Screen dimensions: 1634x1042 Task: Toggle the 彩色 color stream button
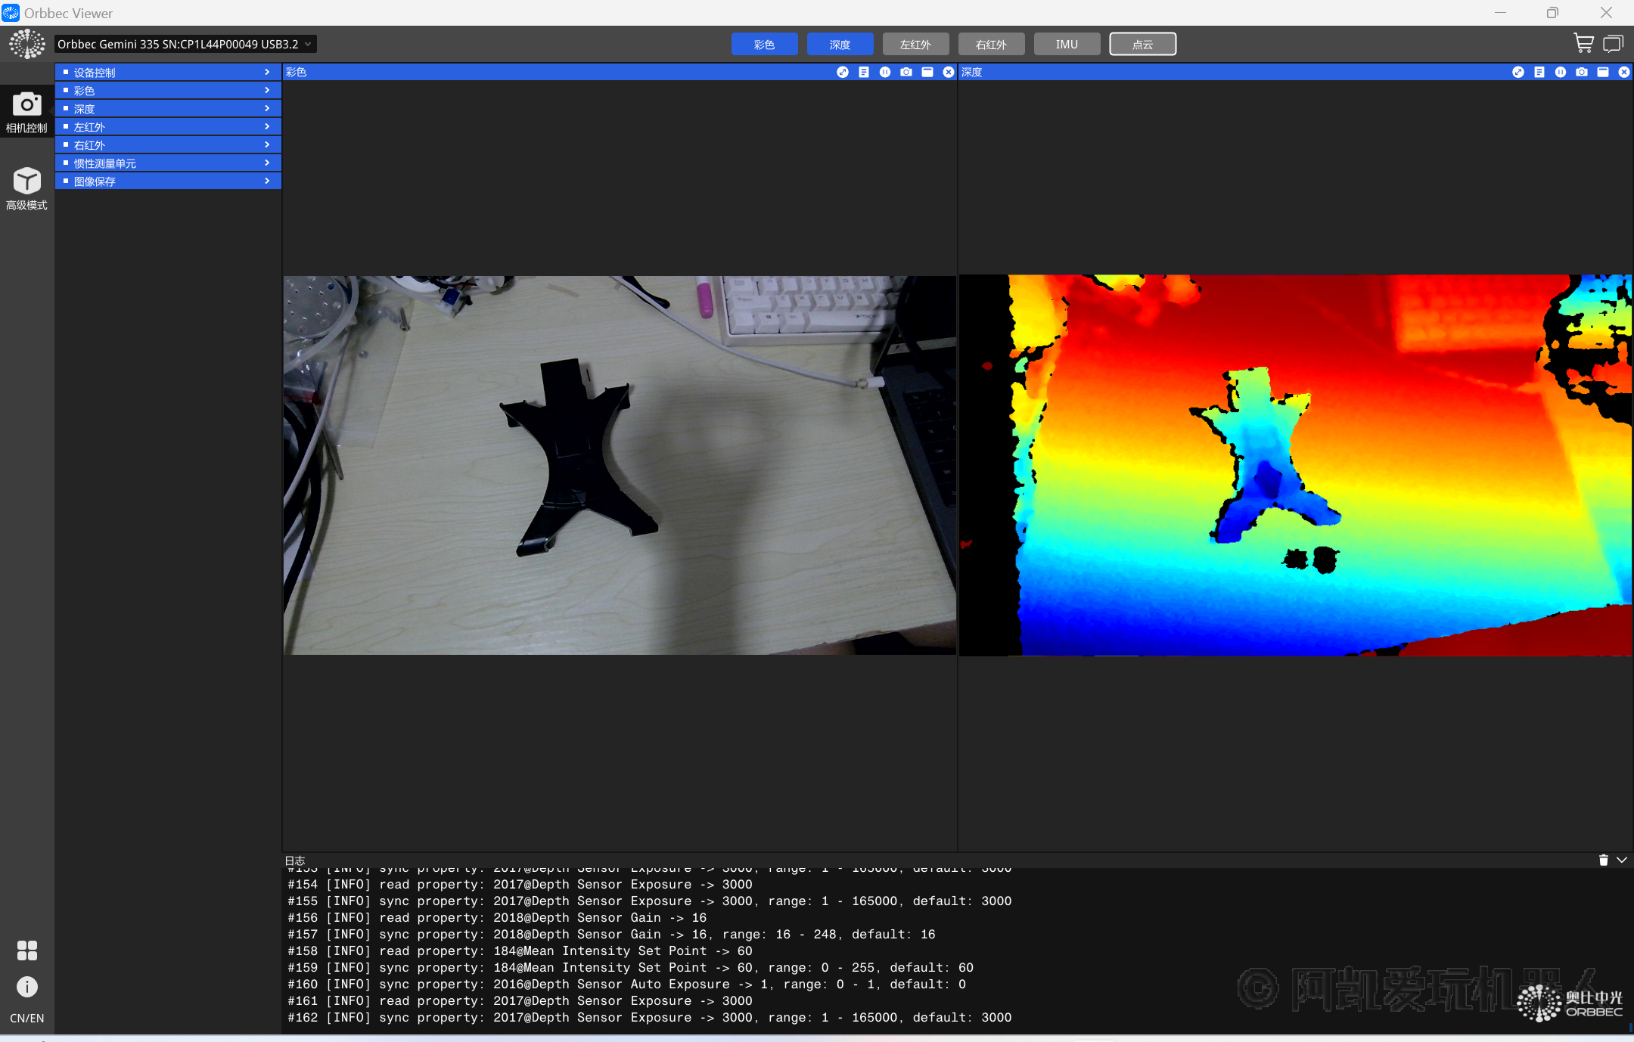(x=764, y=44)
